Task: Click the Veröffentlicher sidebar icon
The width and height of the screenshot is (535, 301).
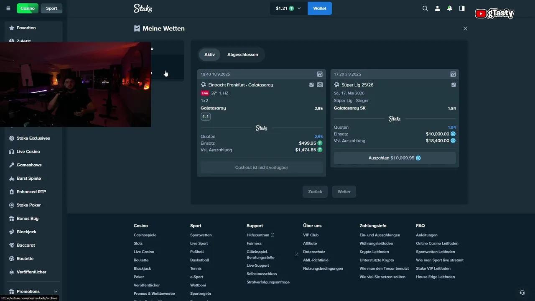Action: coord(11,272)
